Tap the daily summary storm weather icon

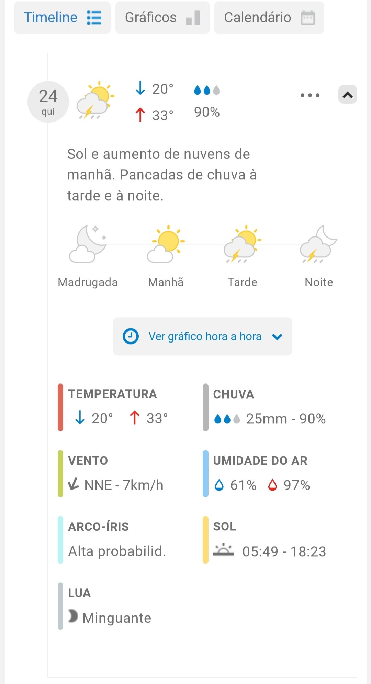click(x=95, y=100)
